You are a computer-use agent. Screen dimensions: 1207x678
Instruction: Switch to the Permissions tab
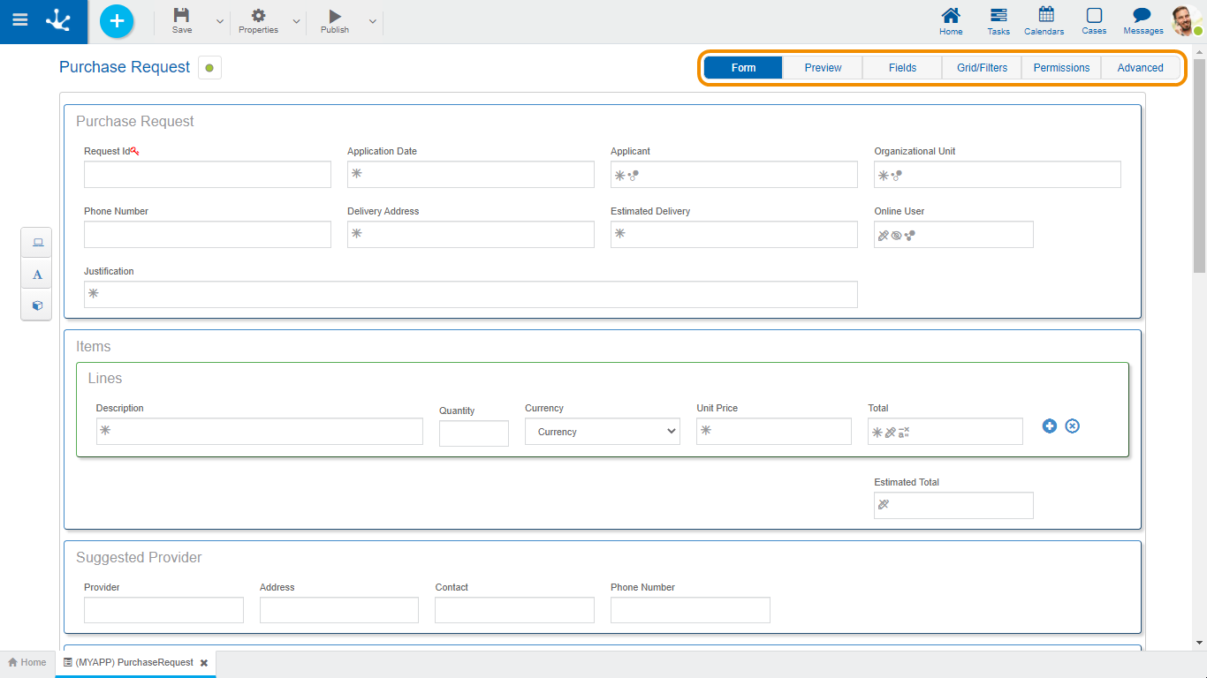point(1061,68)
